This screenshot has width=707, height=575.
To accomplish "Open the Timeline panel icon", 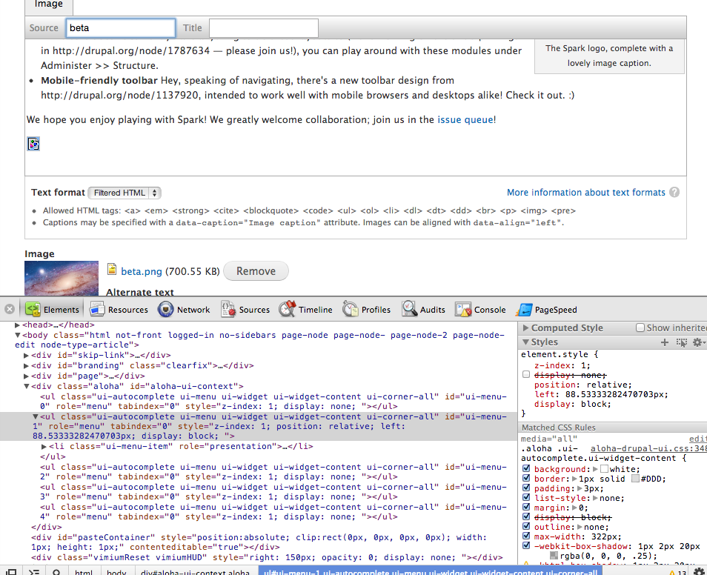I will pos(288,310).
